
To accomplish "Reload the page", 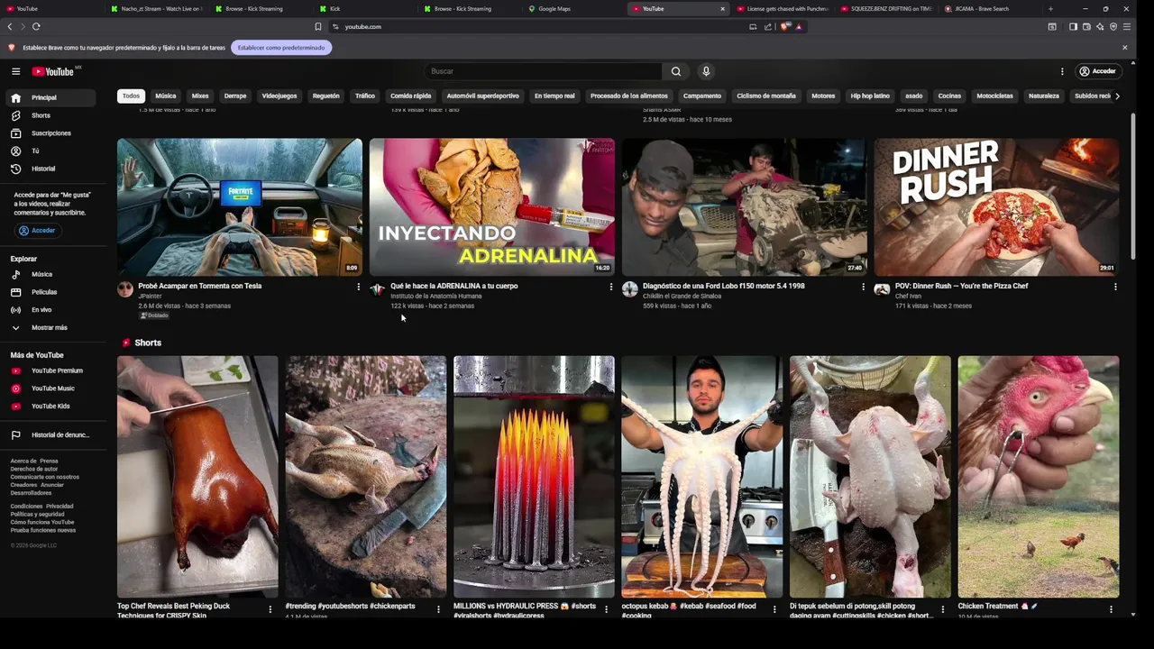I will (x=36, y=26).
